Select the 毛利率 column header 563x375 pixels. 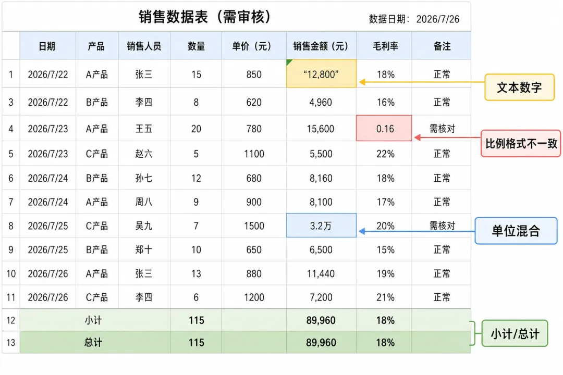tap(384, 46)
